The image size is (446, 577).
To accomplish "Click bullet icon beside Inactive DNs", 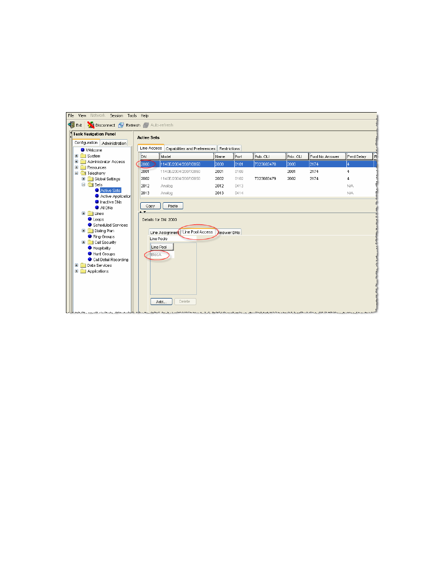I will pyautogui.click(x=97, y=202).
